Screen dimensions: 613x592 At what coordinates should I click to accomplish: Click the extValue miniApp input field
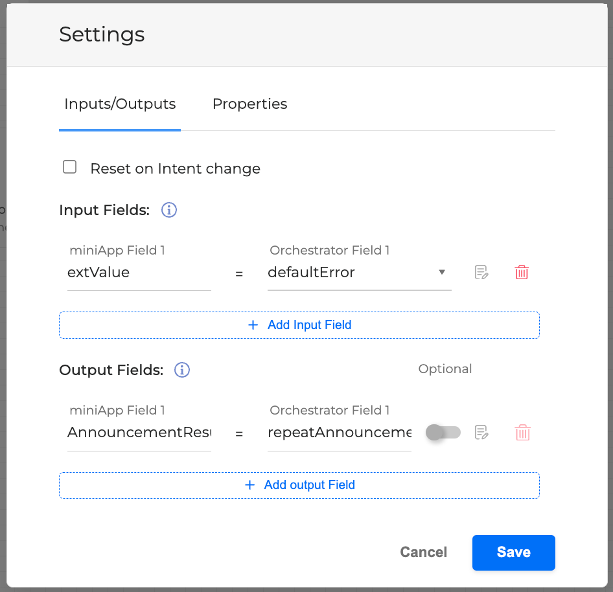coord(139,273)
